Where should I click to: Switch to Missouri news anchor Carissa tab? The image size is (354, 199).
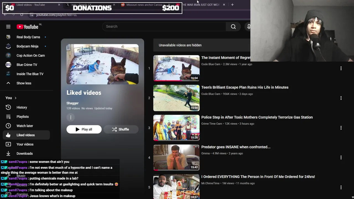pyautogui.click(x=145, y=5)
